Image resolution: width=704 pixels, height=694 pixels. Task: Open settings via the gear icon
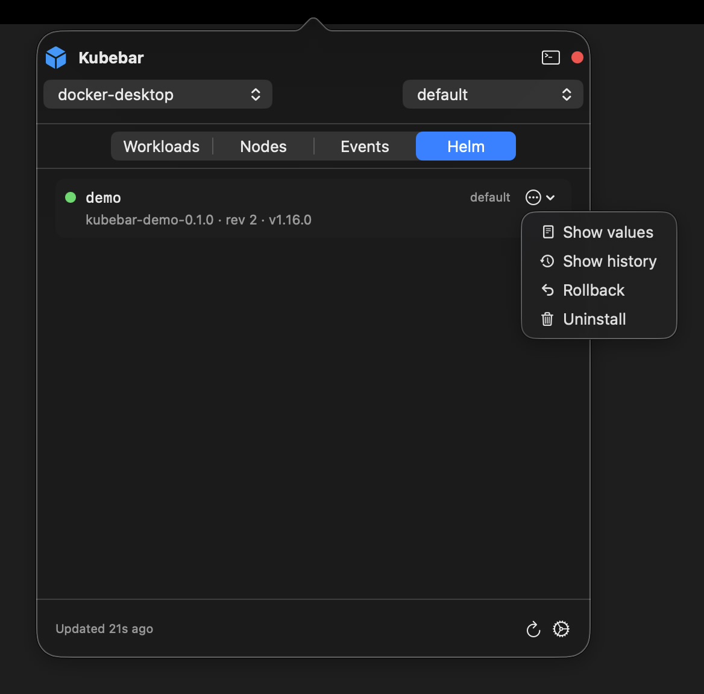click(561, 629)
